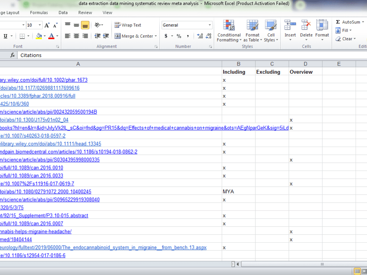Viewport: 367px width, 275px height.
Task: Select column B header
Action: [239, 64]
